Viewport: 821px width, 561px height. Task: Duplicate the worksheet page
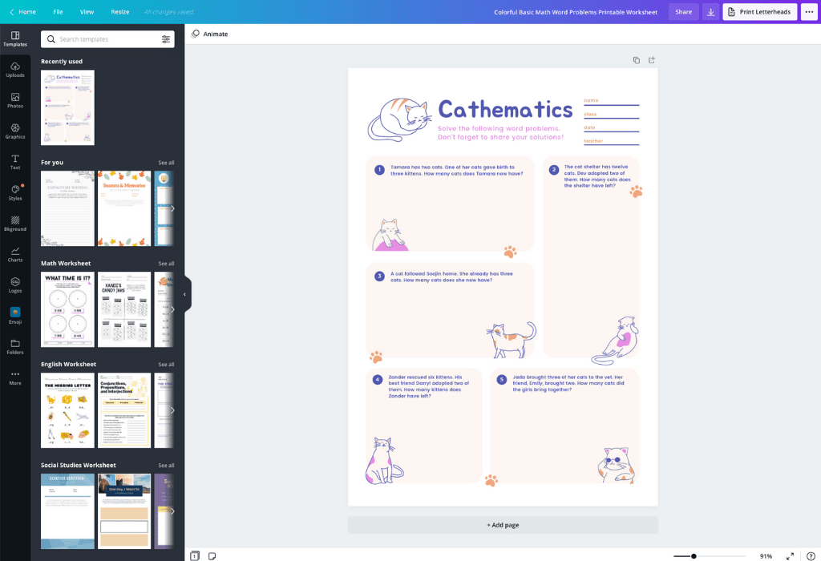637,59
